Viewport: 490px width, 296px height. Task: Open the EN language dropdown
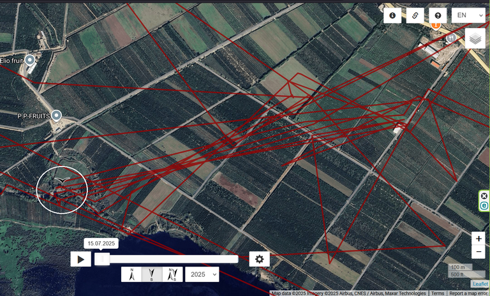[x=468, y=15]
